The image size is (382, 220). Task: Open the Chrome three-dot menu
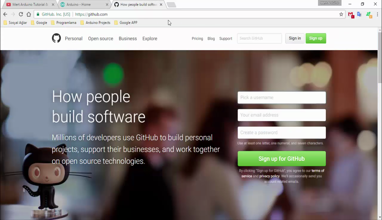(x=377, y=14)
